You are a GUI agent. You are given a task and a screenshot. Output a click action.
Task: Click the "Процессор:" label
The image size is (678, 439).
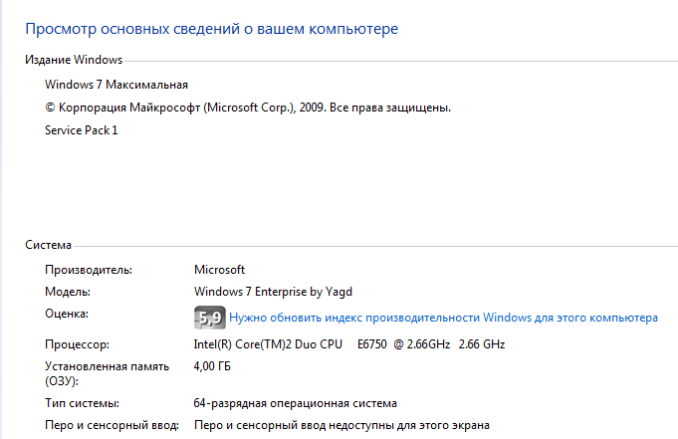(x=77, y=344)
